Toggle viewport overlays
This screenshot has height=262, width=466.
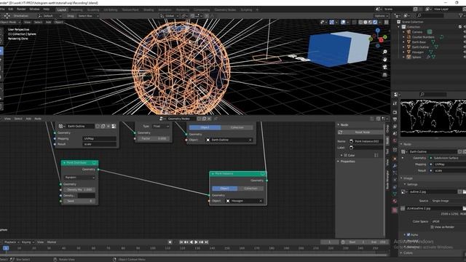click(x=343, y=22)
